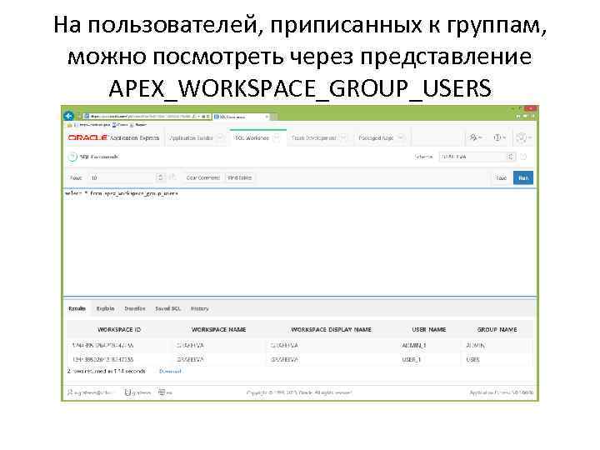This screenshot has width=600, height=450.
Task: Click the ADMIN group name cell
Action: tap(475, 346)
